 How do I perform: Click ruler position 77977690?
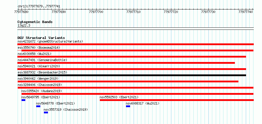tap(59, 12)
